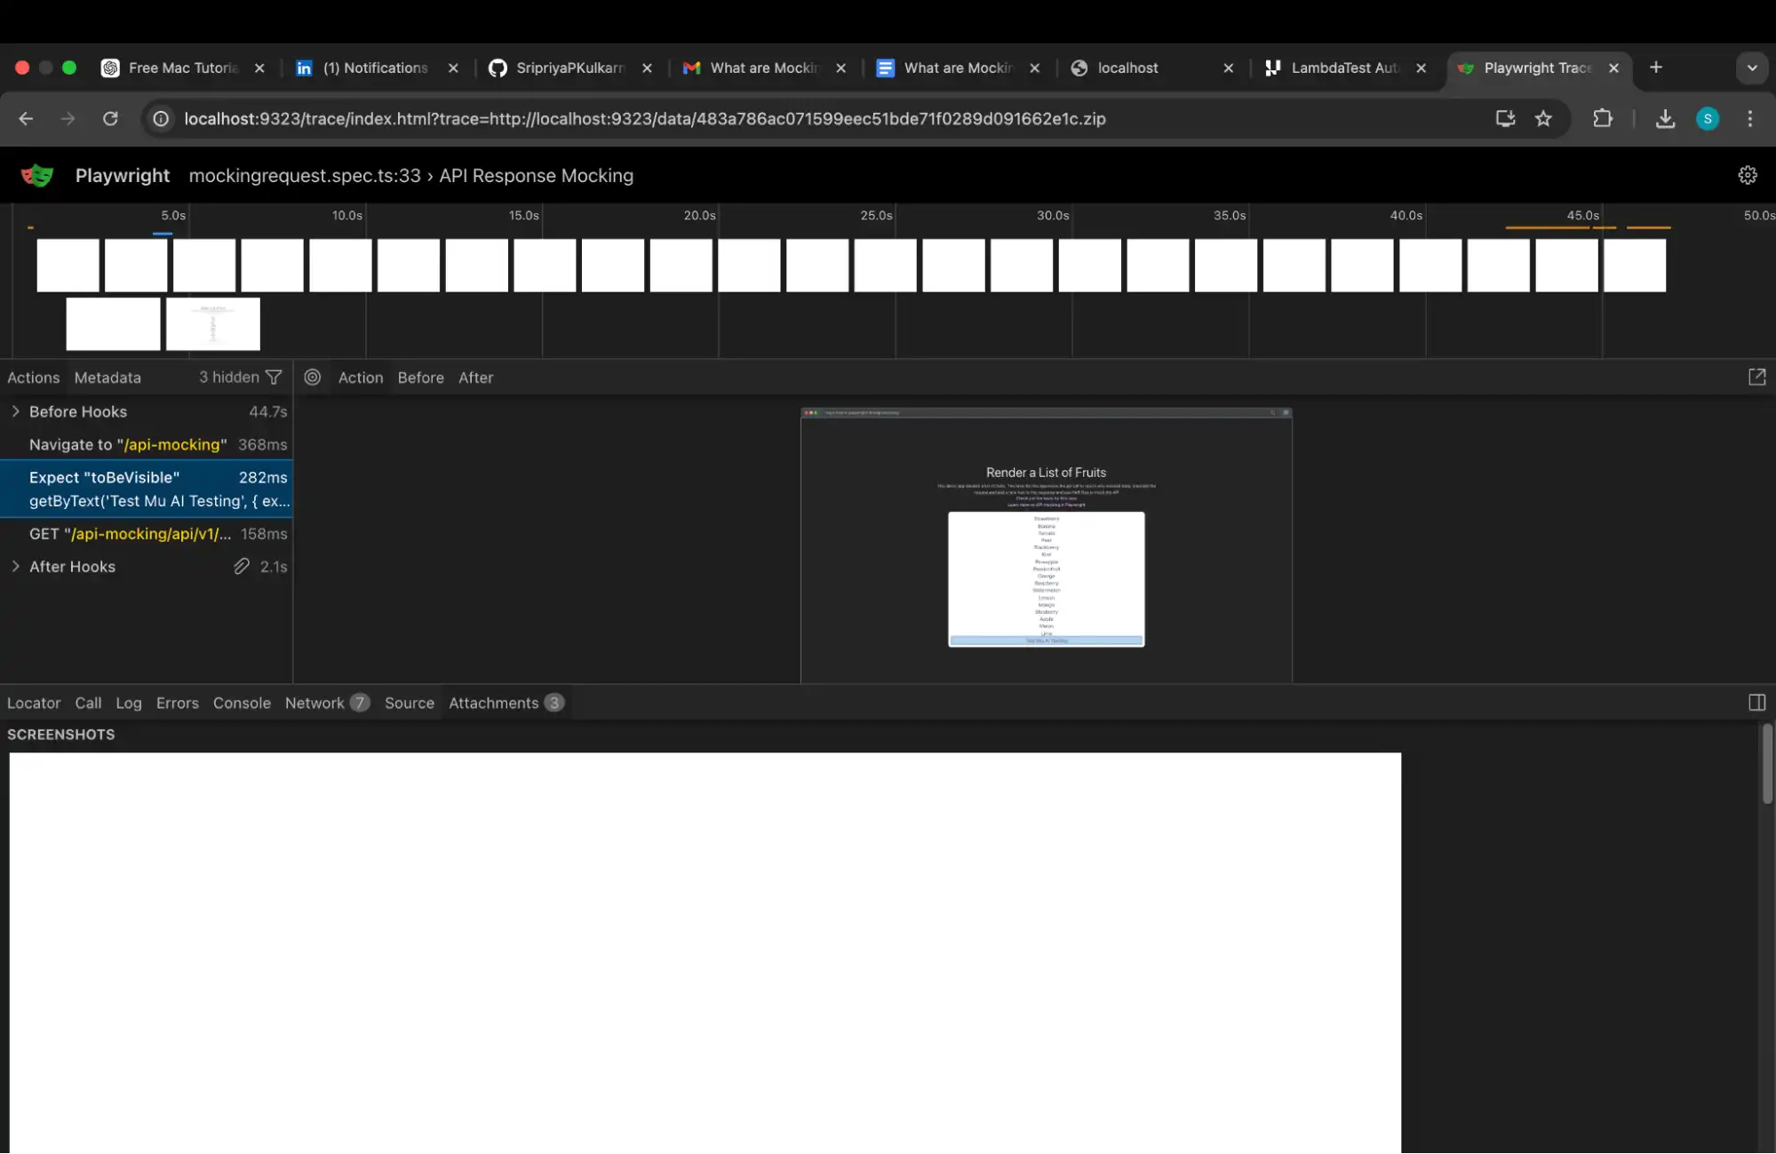Select Navigate to "/api-mocking" action
Image resolution: width=1776 pixels, height=1154 pixels.
[147, 445]
